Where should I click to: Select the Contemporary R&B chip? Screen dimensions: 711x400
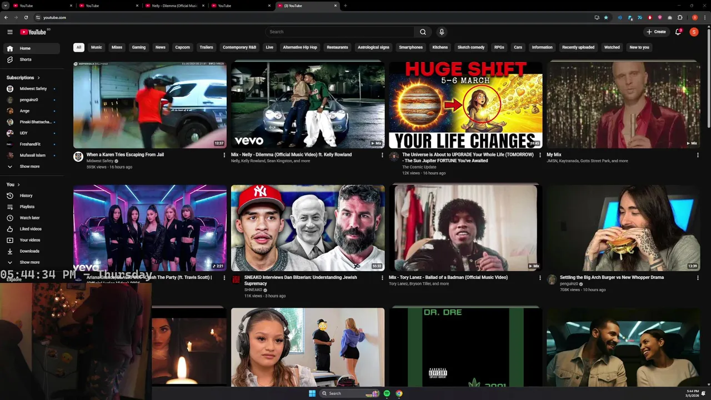(x=239, y=47)
